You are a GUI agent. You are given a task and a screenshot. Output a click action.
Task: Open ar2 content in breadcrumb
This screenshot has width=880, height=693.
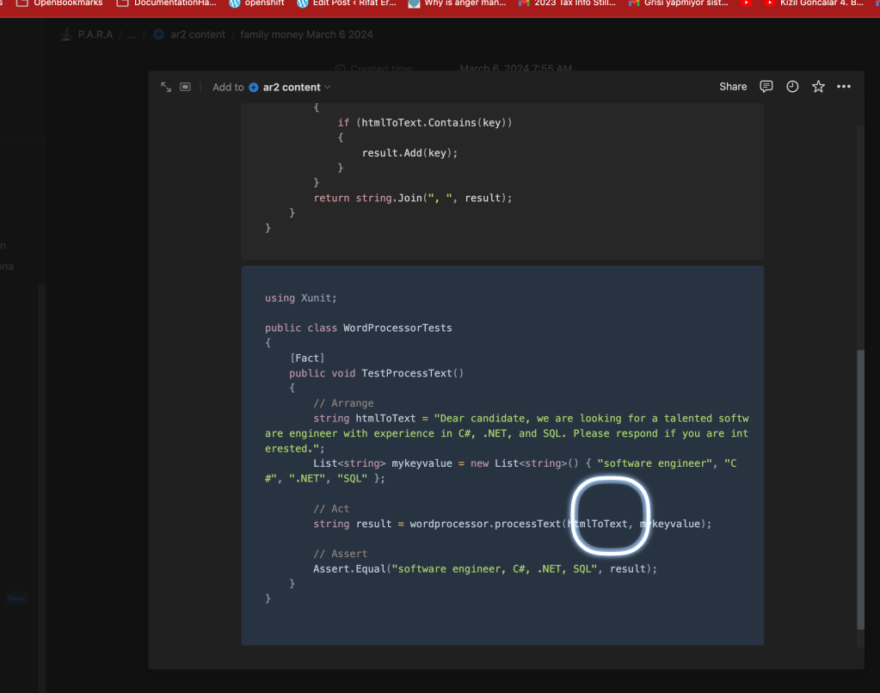(x=189, y=34)
